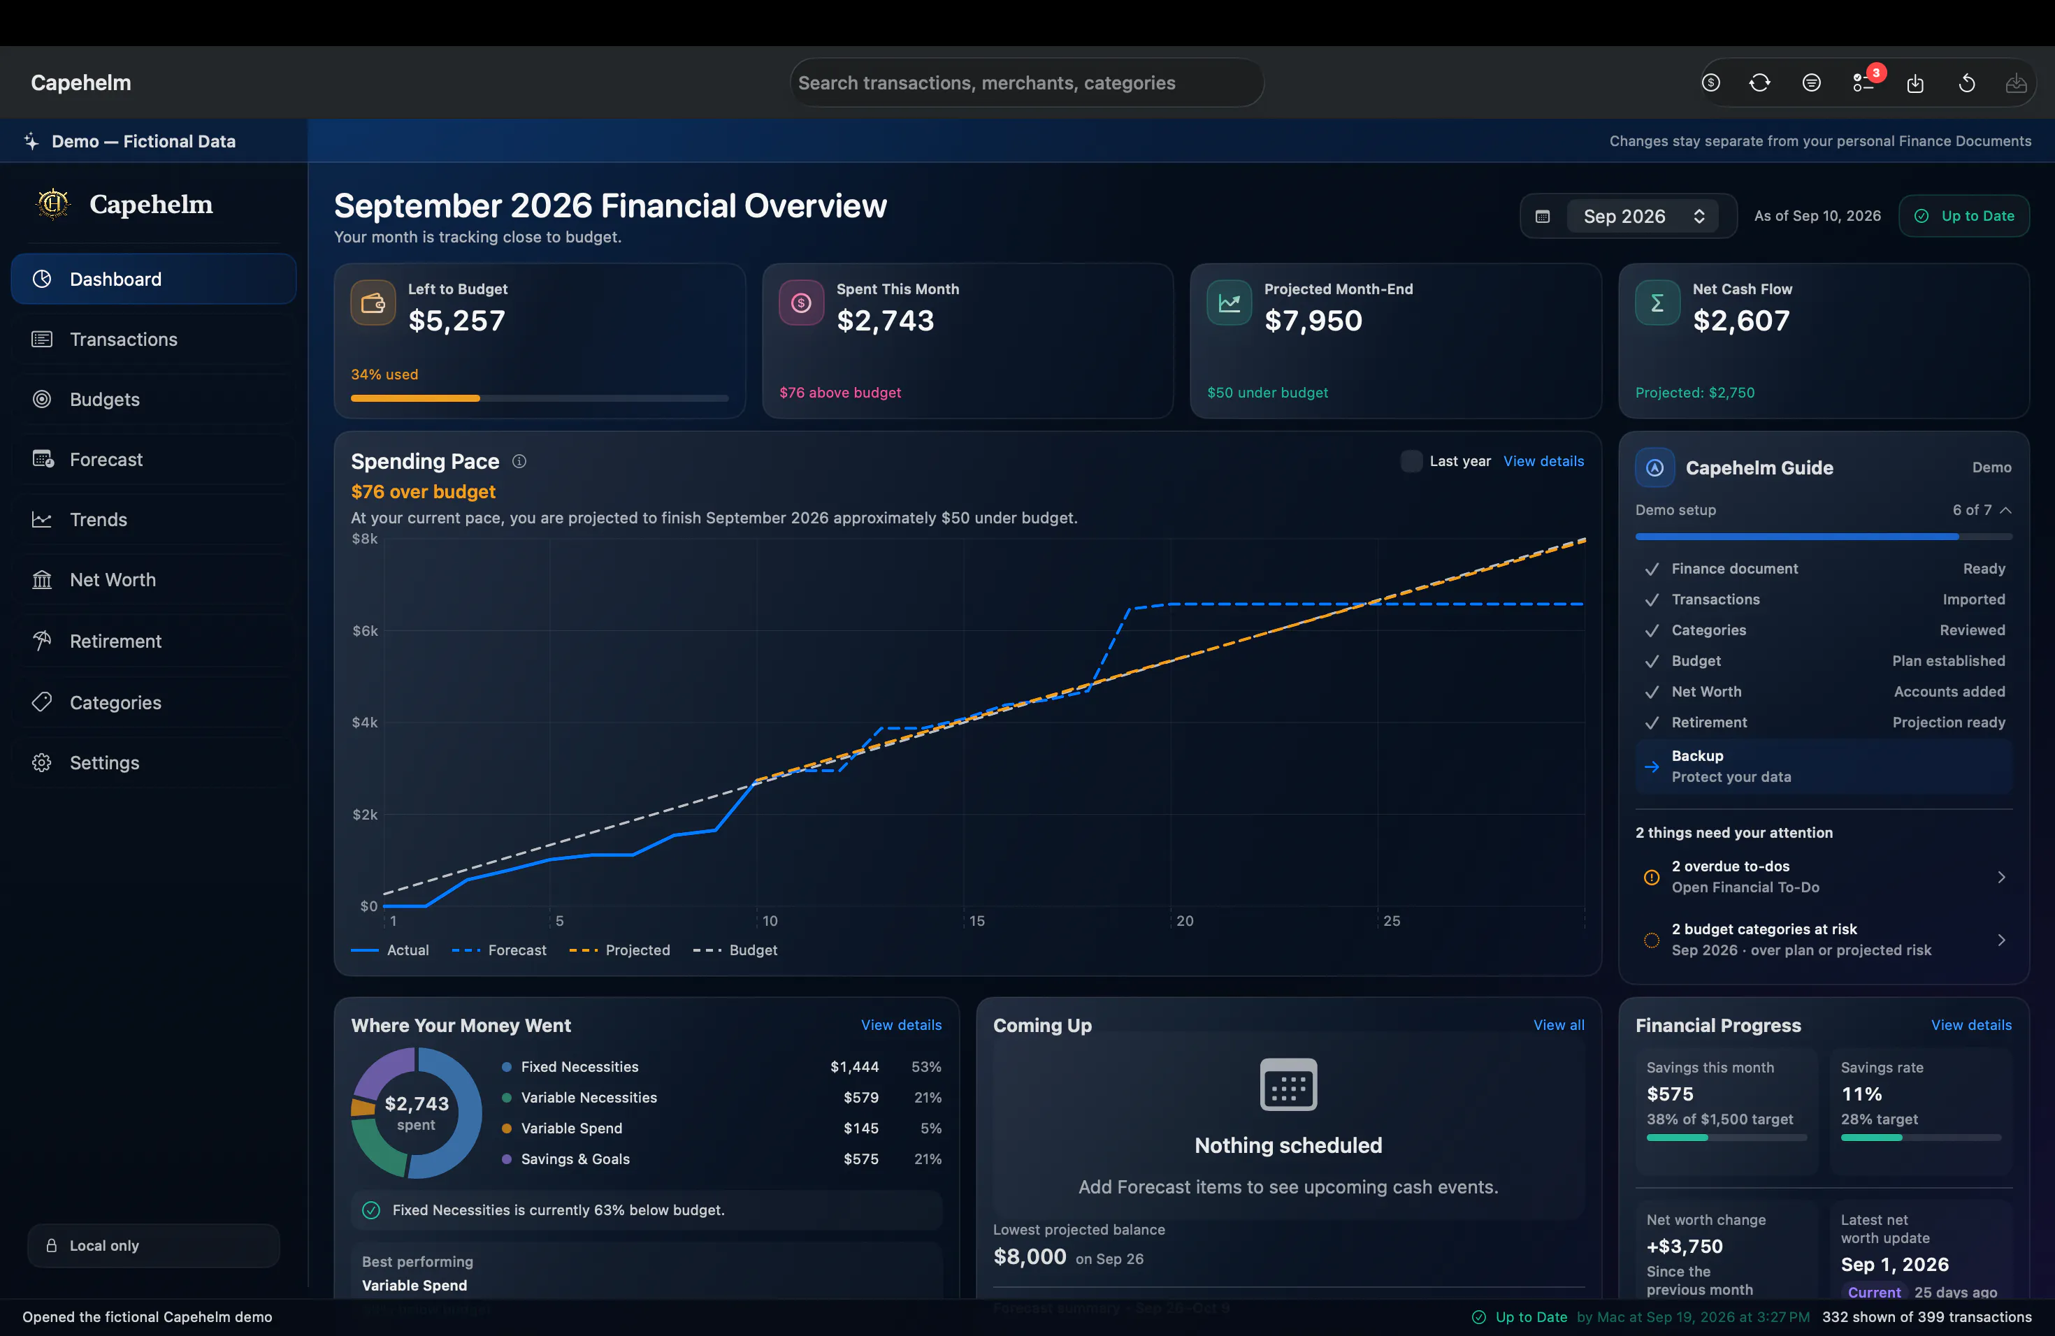Focus the Search transactions field

(x=1027, y=83)
